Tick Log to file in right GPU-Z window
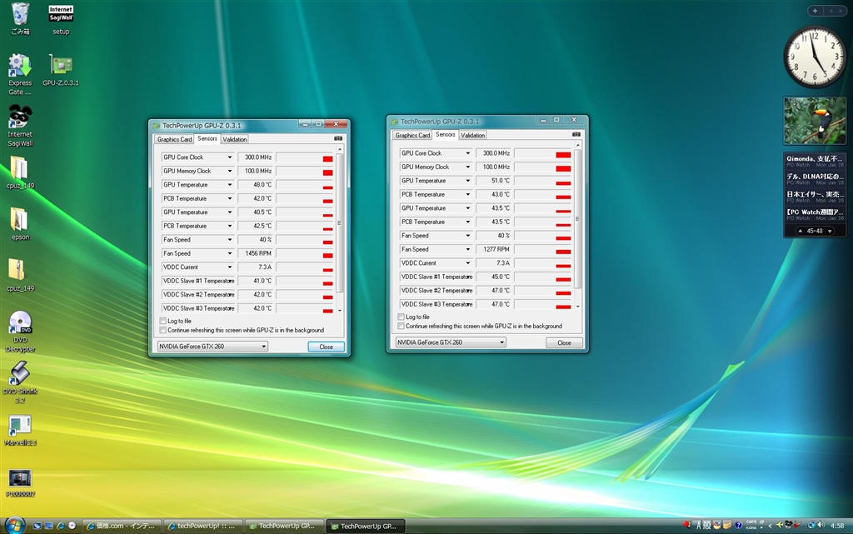 click(x=402, y=317)
